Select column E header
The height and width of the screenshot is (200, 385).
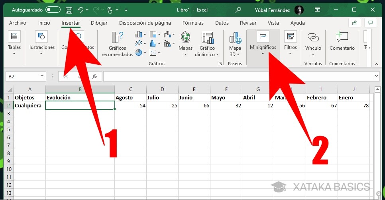click(x=194, y=89)
